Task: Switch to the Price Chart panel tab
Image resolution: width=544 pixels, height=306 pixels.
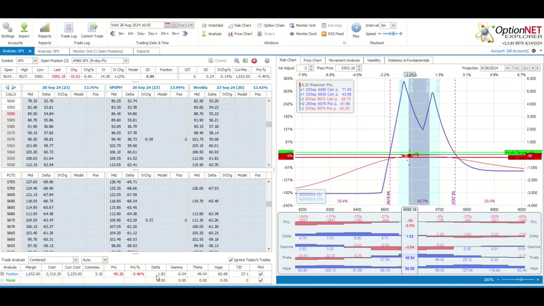Action: pos(312,60)
